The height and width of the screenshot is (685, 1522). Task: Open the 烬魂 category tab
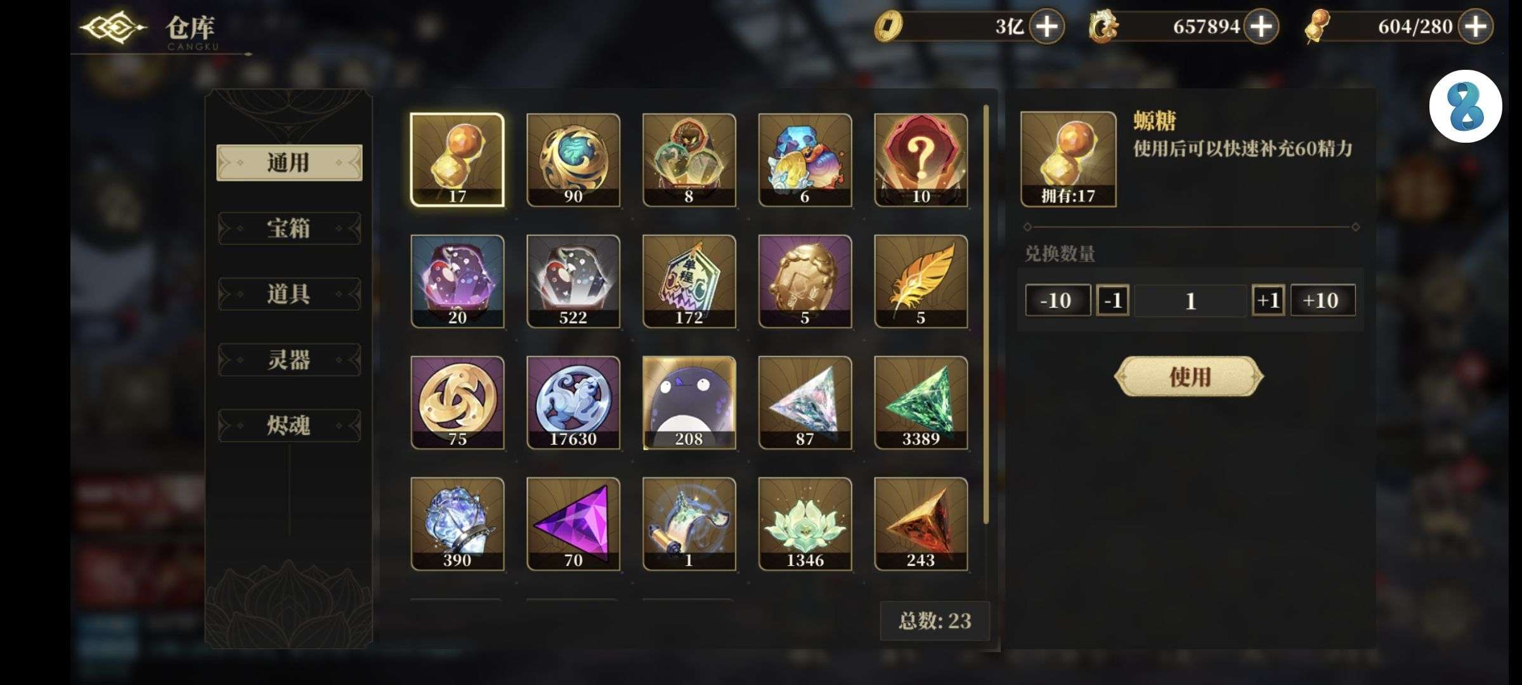(x=289, y=425)
